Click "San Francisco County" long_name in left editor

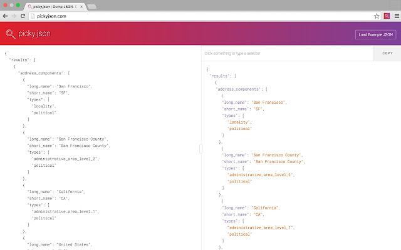point(81,139)
